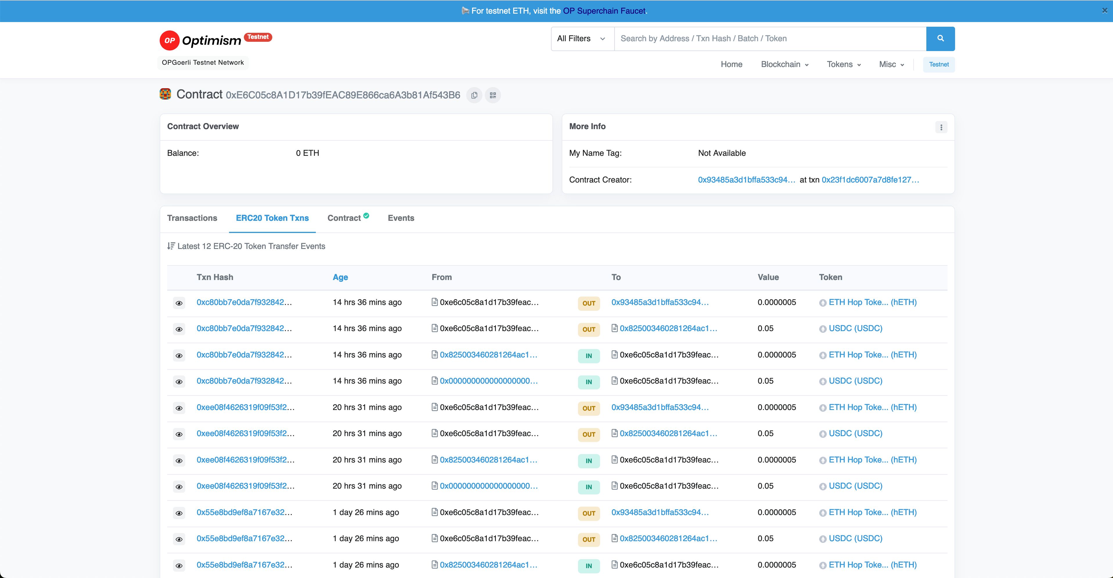Copy the contract address to clipboard
The image size is (1113, 578).
[474, 95]
